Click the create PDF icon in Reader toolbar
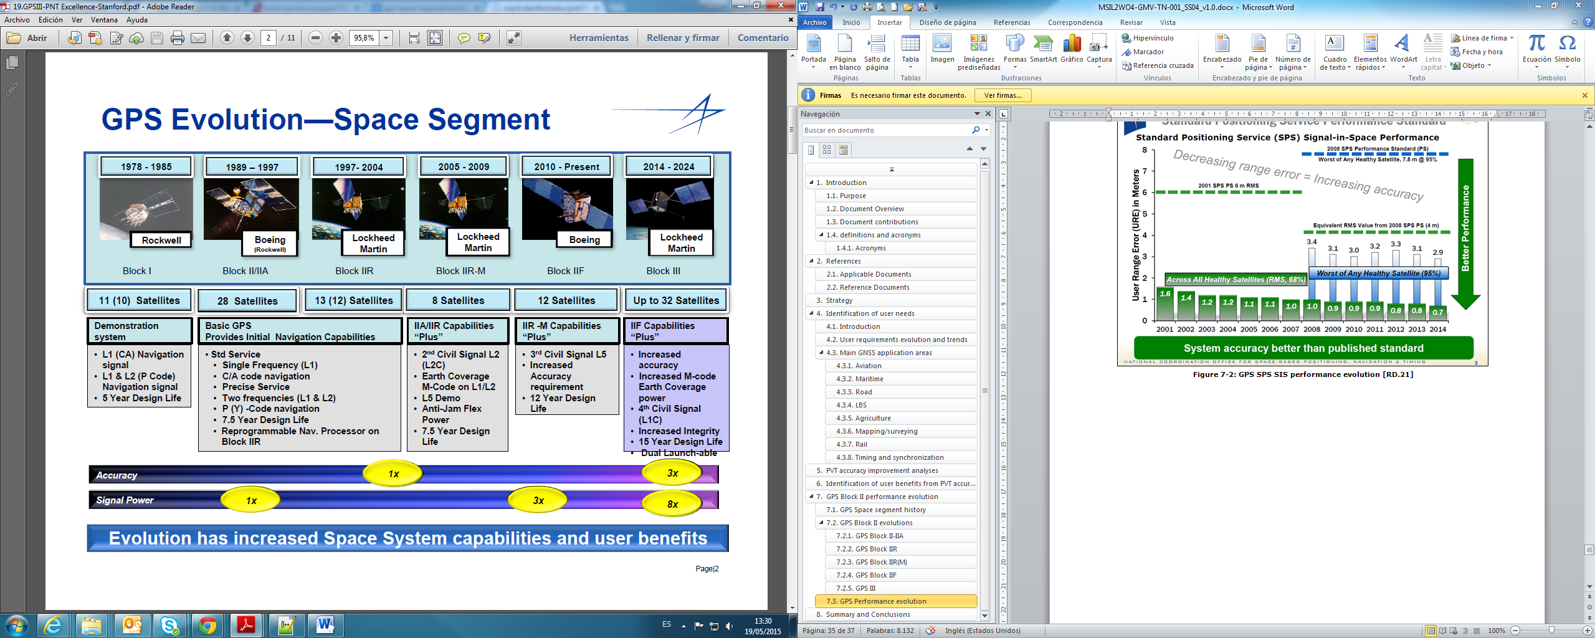This screenshot has height=638, width=1595. 95,38
